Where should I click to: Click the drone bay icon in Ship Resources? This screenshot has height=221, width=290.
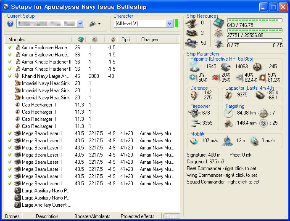[x=219, y=43]
